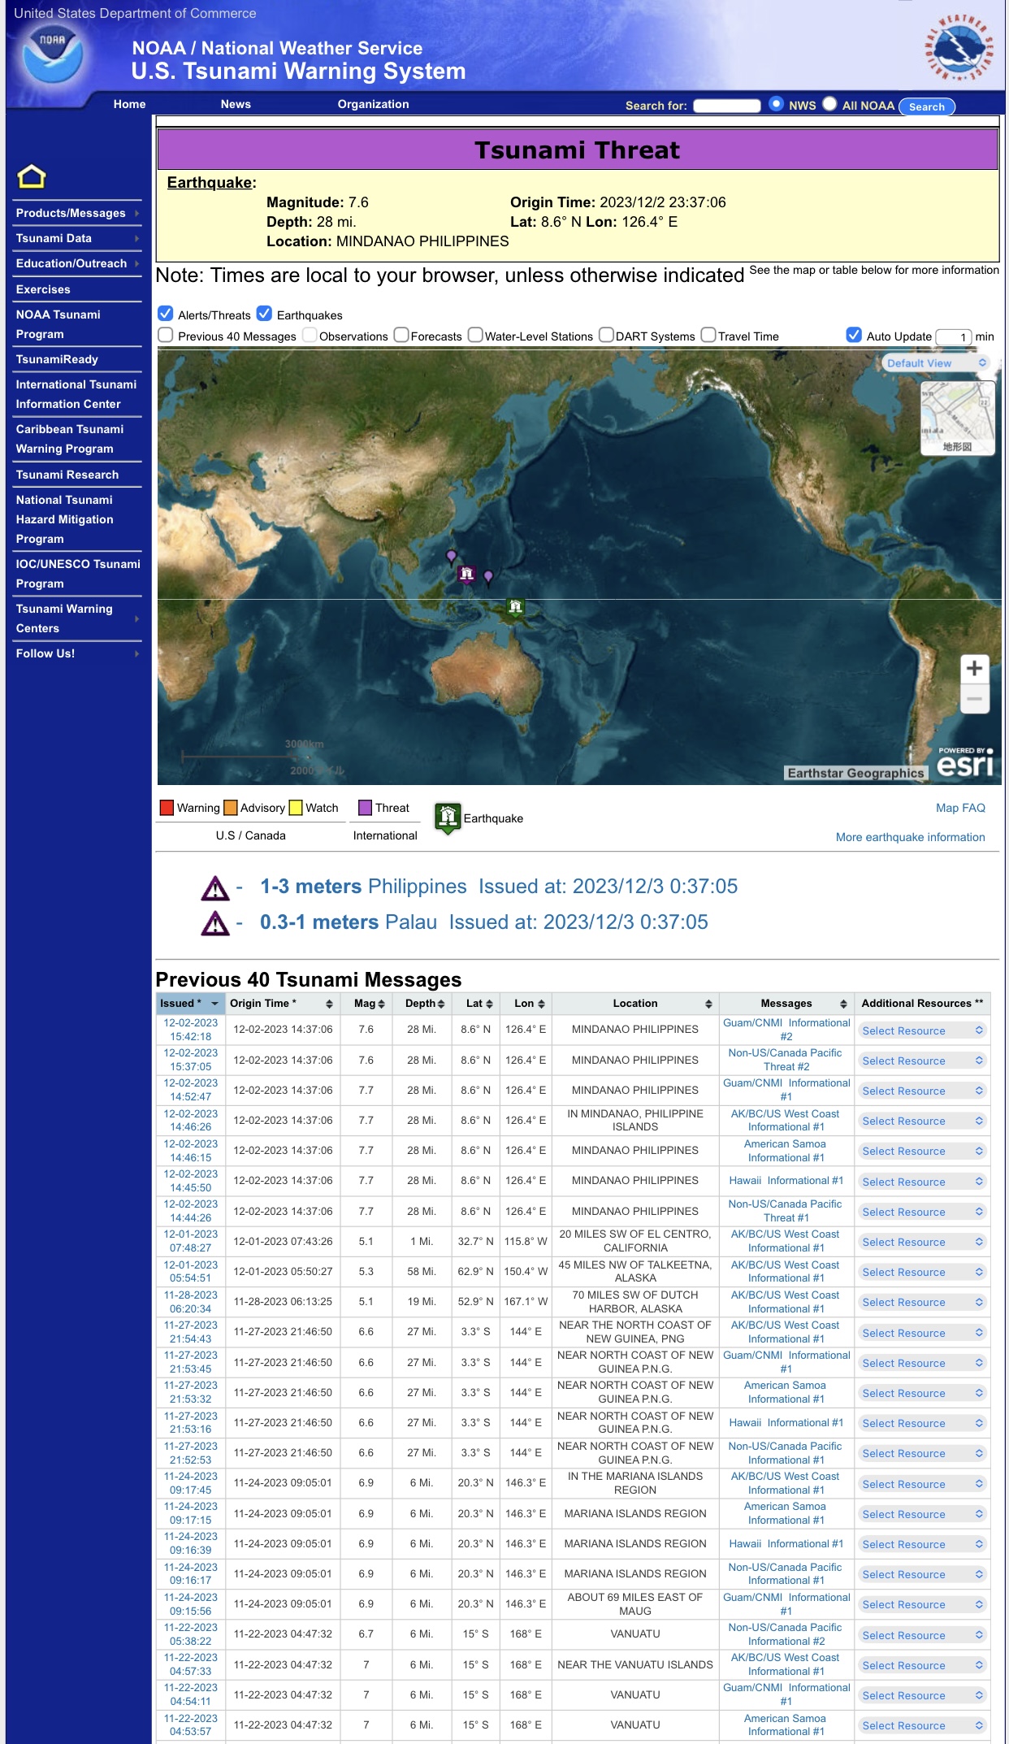This screenshot has width=1009, height=1744.
Task: Sort table by Lon arrows
Action: point(541,1004)
